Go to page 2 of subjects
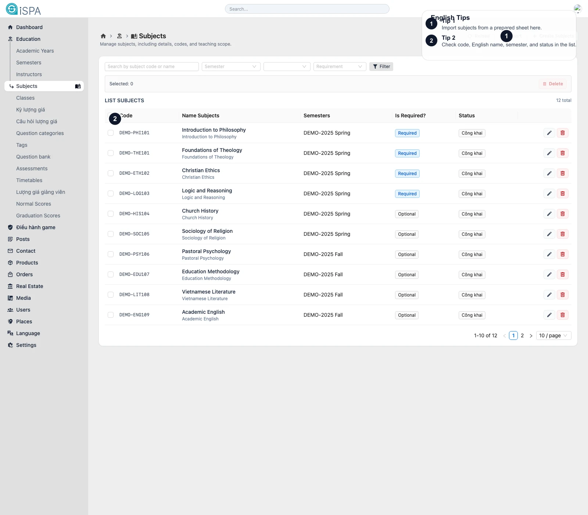Viewport: 588px width, 515px height. tap(522, 335)
